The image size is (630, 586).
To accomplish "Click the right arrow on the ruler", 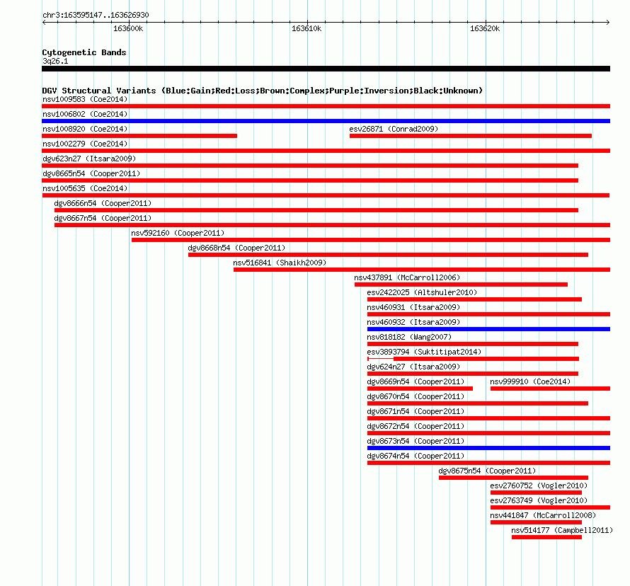I will click(608, 22).
